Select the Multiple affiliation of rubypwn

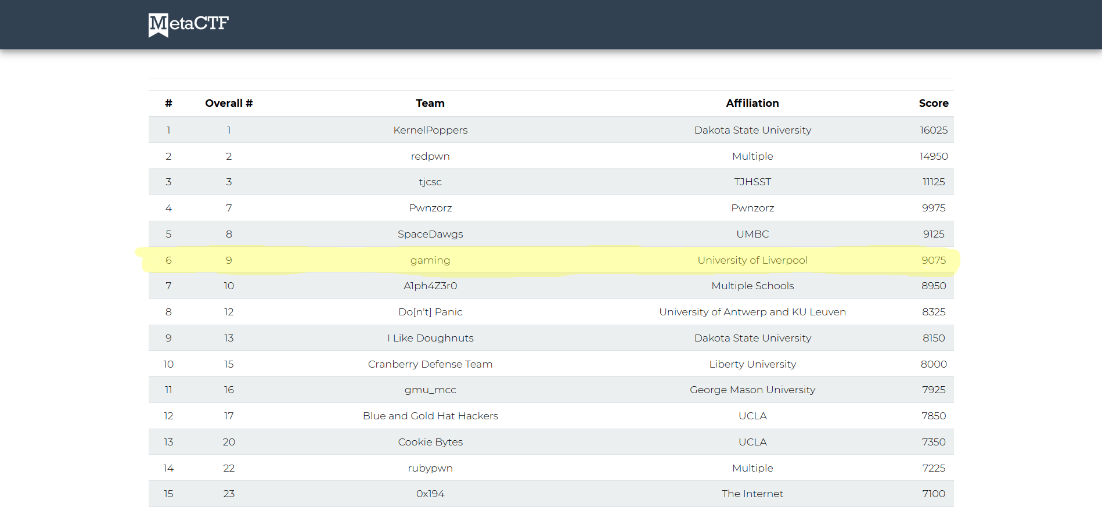[x=752, y=468]
